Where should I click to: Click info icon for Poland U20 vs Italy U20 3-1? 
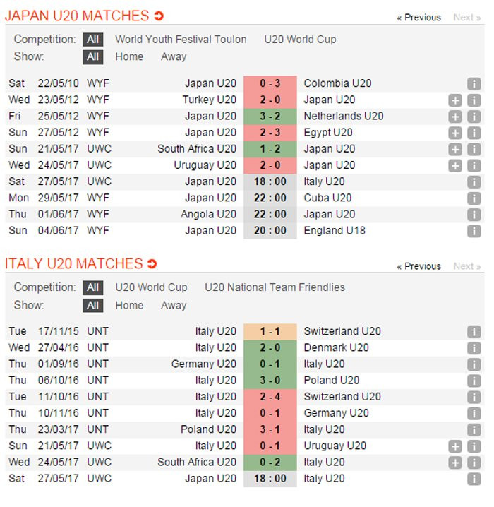pos(474,430)
